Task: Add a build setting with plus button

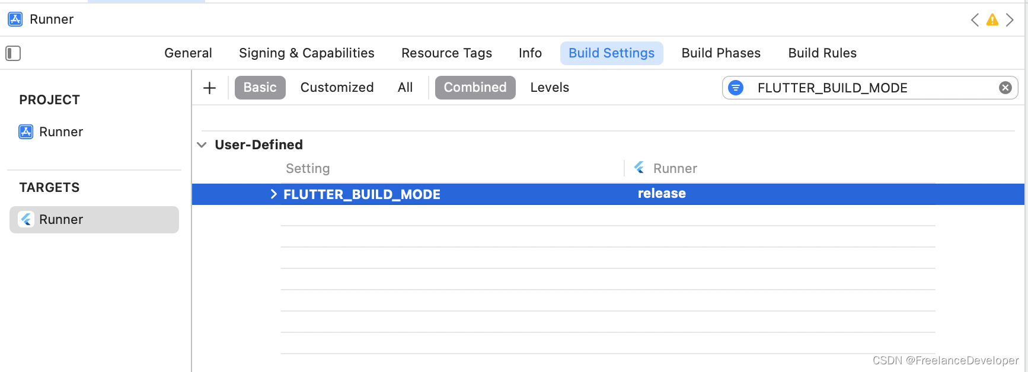Action: pos(209,88)
